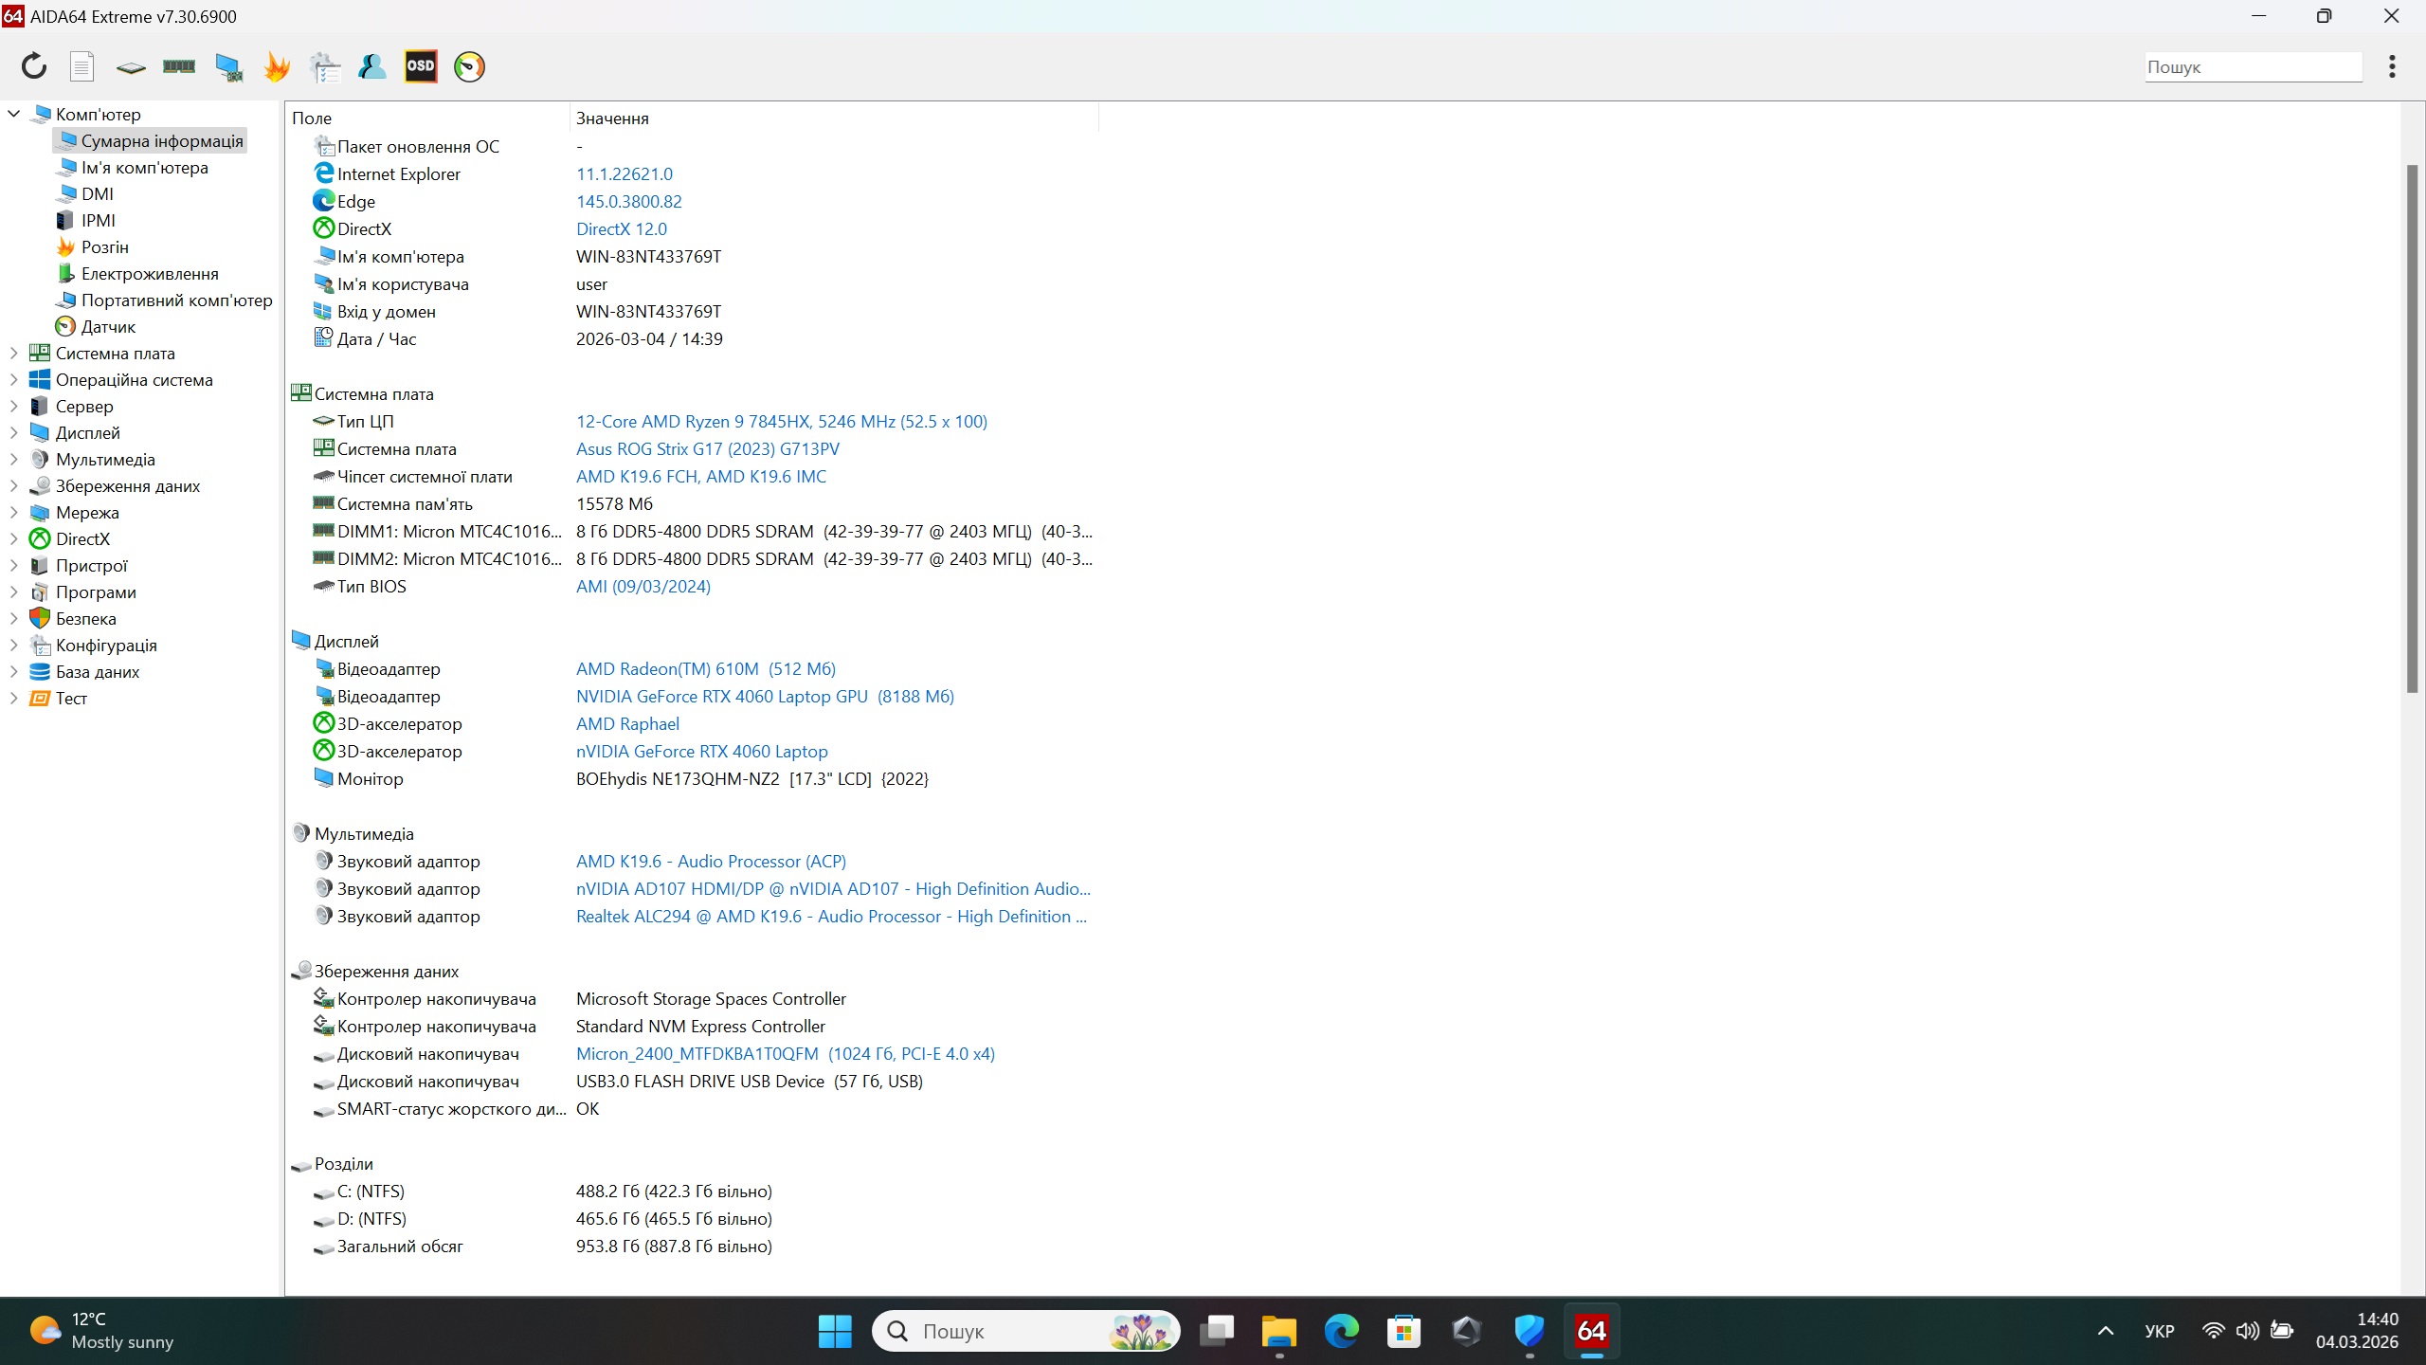
Task: Open the three-dot options menu
Action: tap(2392, 66)
